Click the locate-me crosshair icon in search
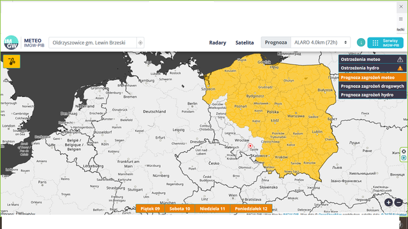The width and height of the screenshot is (408, 229). point(140,43)
